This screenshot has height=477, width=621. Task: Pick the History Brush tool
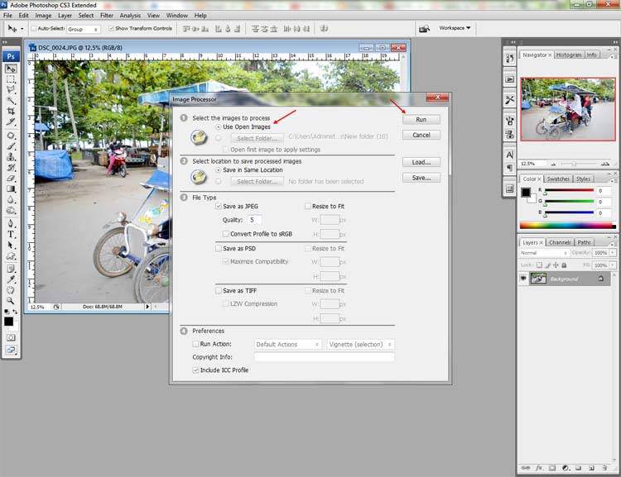11,168
